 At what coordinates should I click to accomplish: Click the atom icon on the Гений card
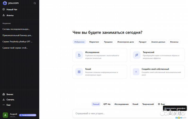coord(79,72)
